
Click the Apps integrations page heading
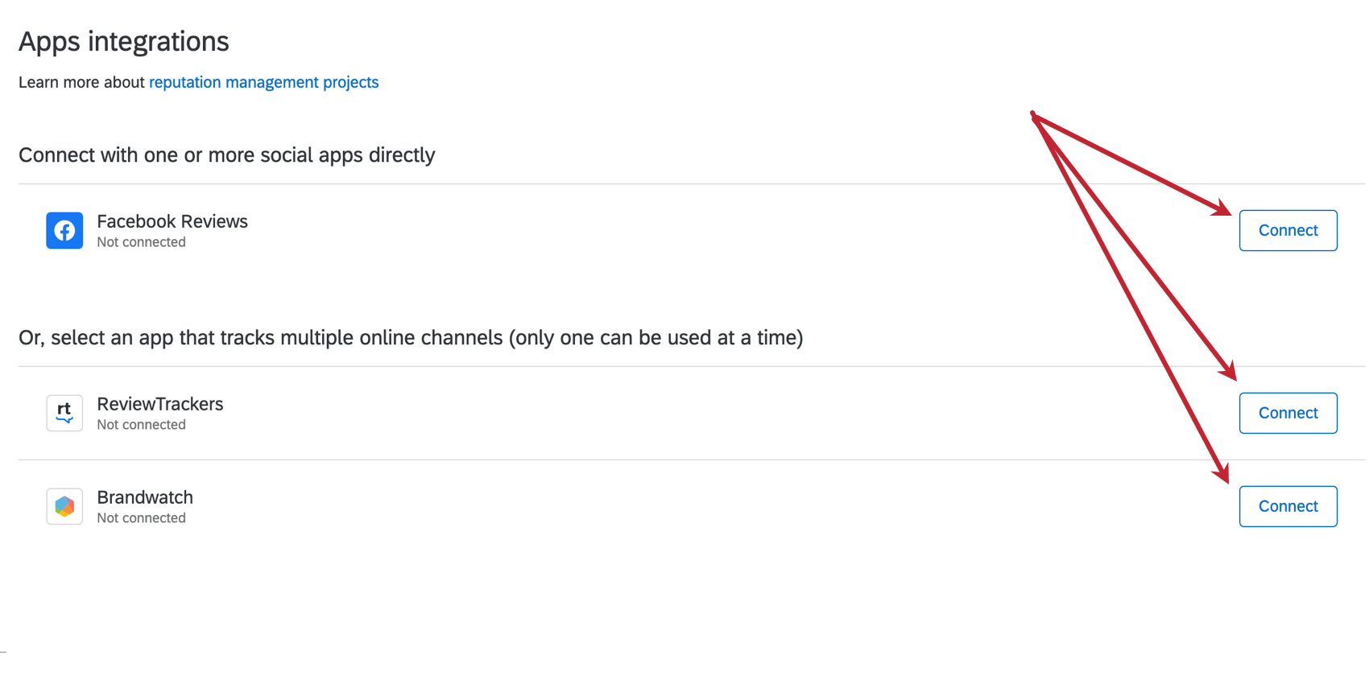point(124,41)
